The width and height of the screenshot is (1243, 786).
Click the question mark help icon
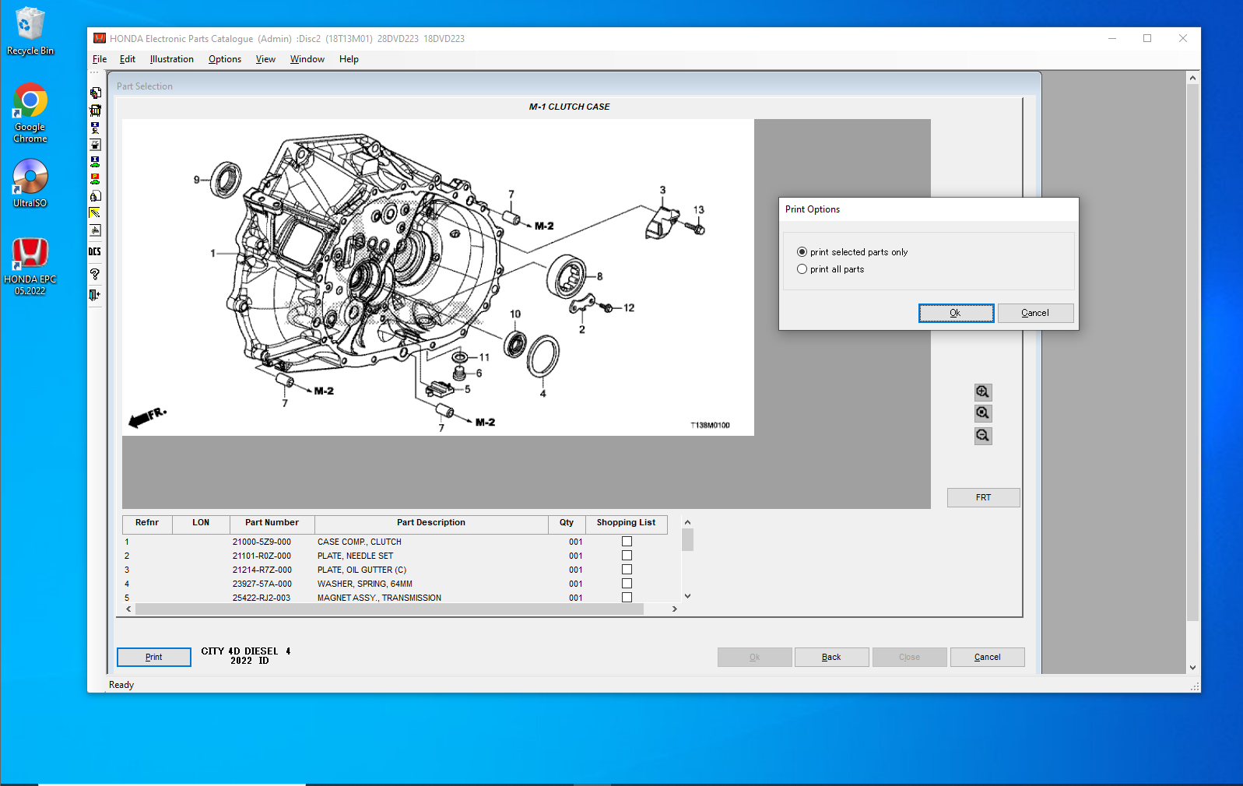(95, 274)
